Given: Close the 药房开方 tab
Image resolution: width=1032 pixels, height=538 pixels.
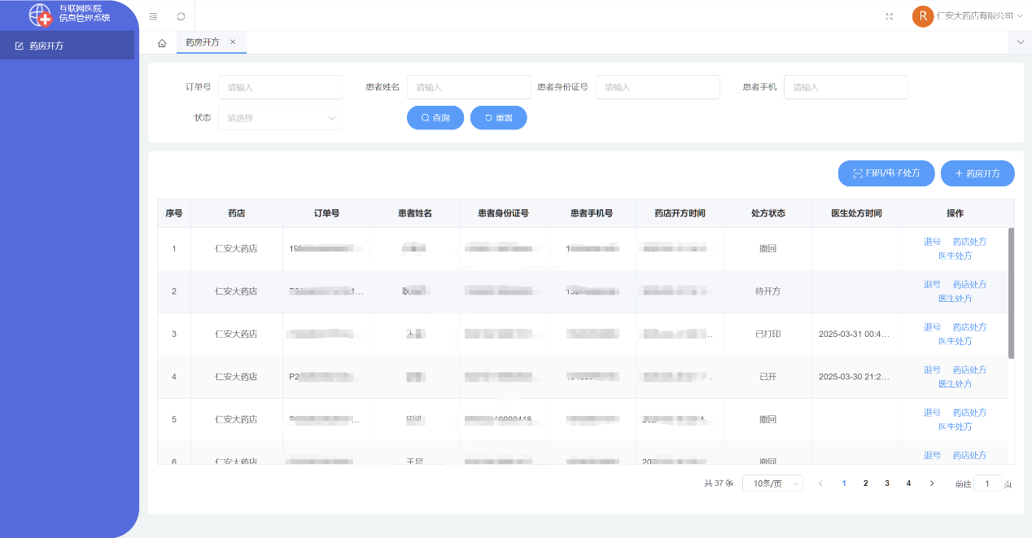Looking at the screenshot, I should 233,42.
